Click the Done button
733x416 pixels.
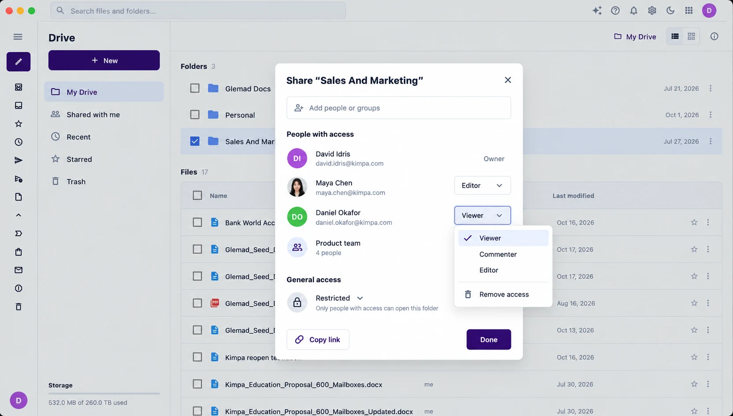(489, 339)
